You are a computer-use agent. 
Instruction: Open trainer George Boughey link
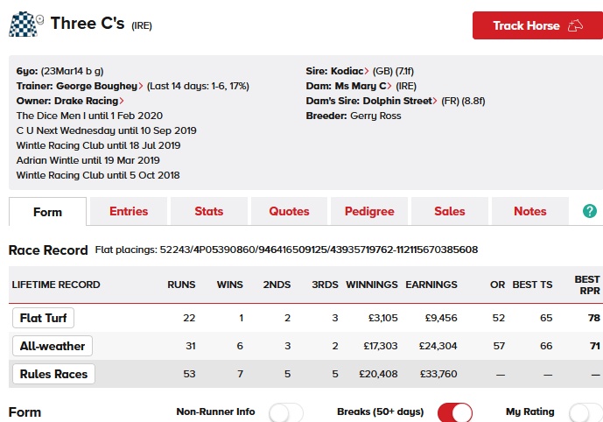98,86
